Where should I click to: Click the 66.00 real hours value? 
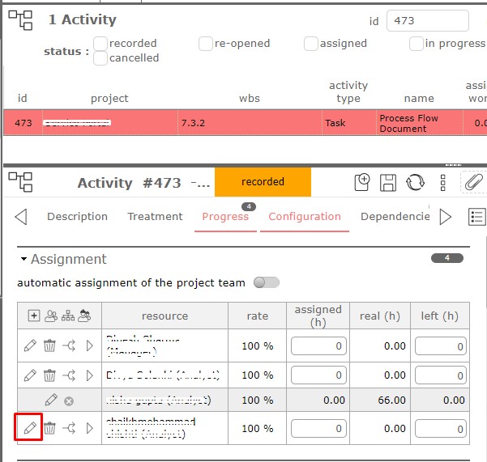tap(391, 400)
